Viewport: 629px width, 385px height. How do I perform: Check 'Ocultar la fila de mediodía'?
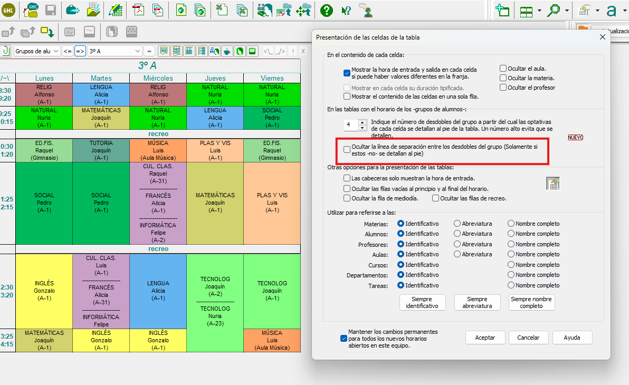point(347,198)
